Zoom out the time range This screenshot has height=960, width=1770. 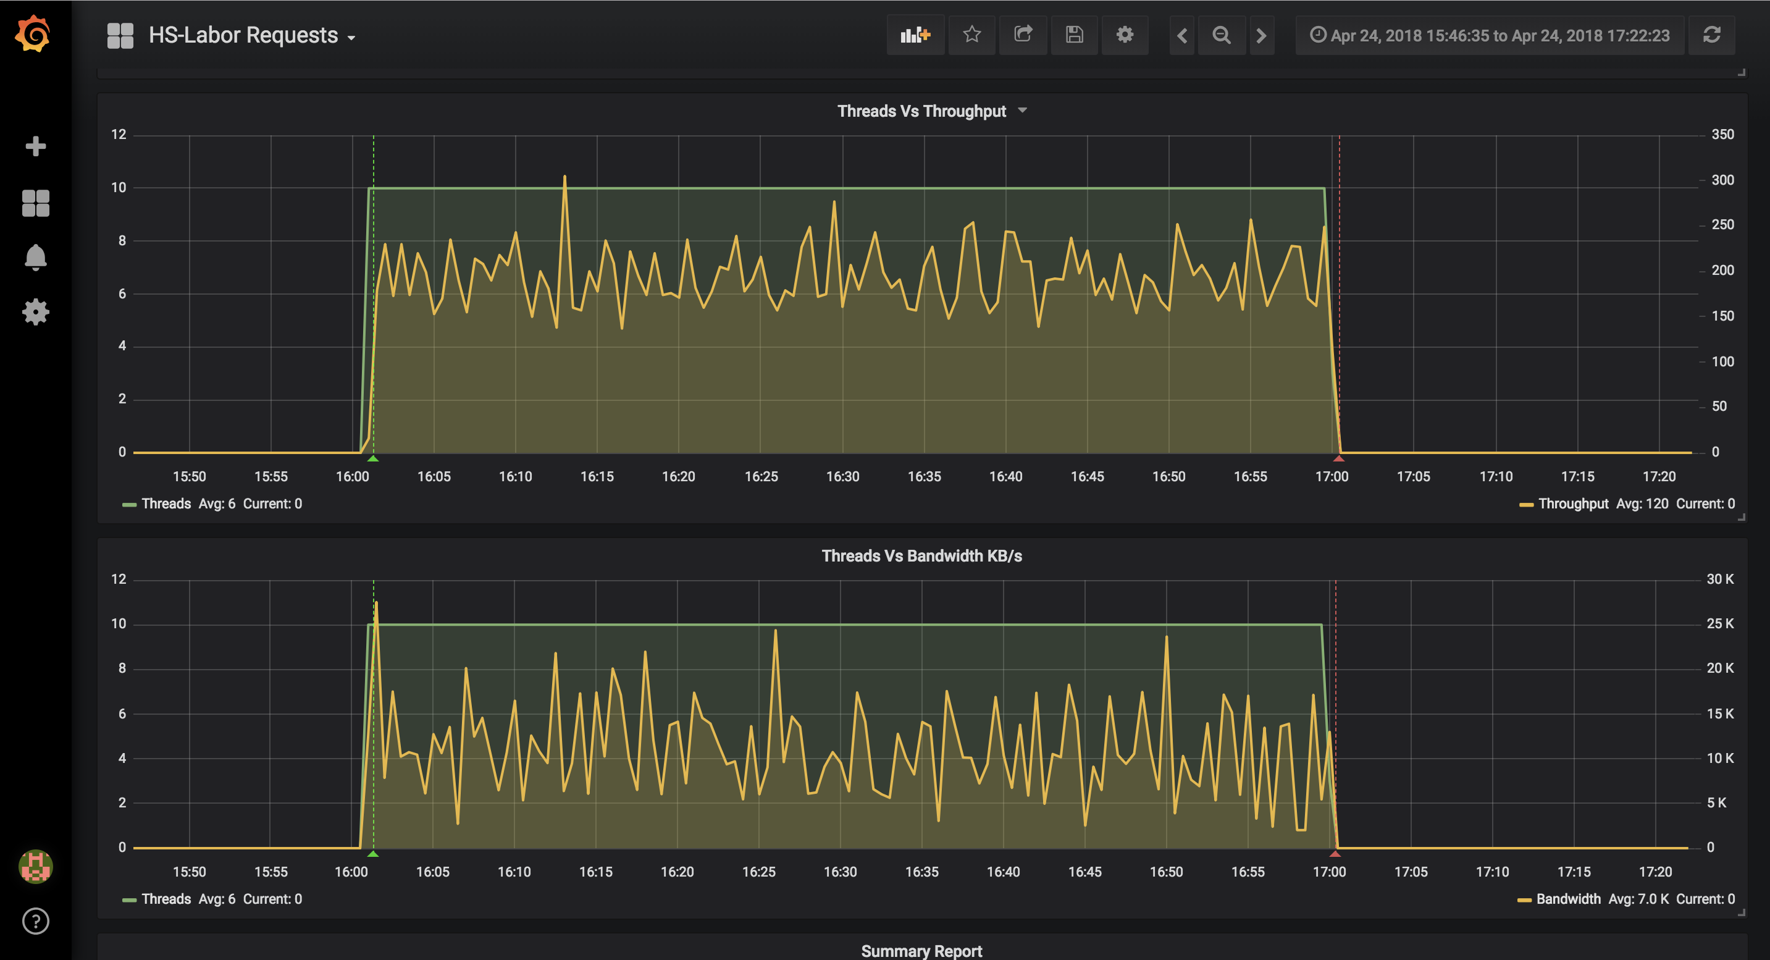click(1222, 35)
